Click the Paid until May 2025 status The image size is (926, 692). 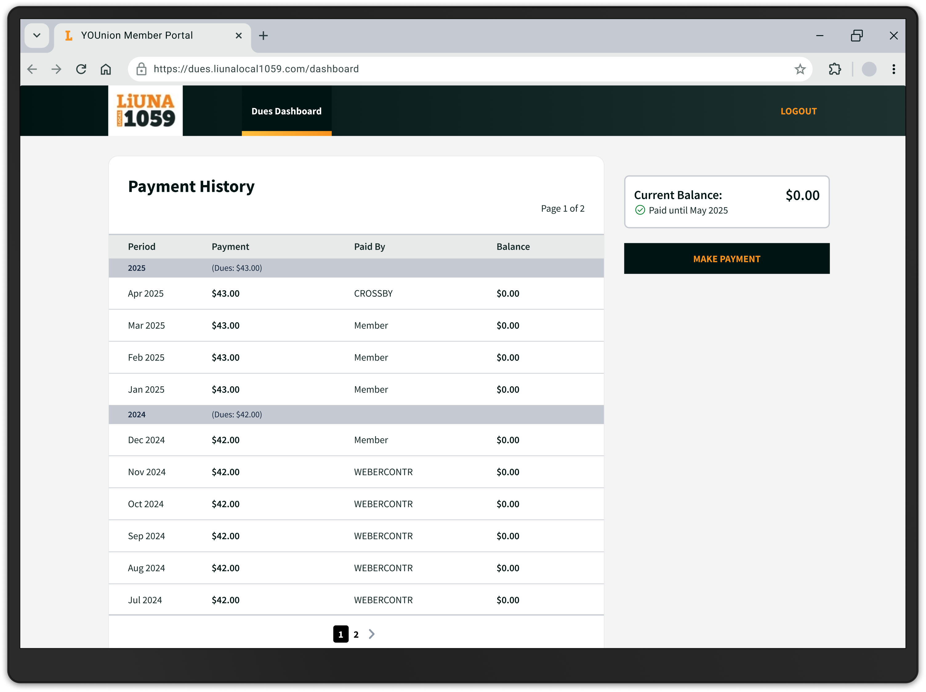click(x=688, y=210)
